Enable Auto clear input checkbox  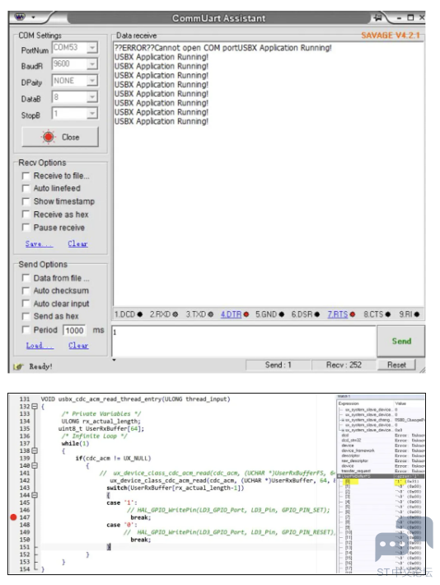point(26,304)
